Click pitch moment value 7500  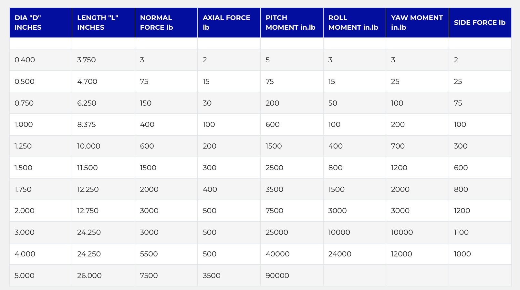click(x=275, y=211)
